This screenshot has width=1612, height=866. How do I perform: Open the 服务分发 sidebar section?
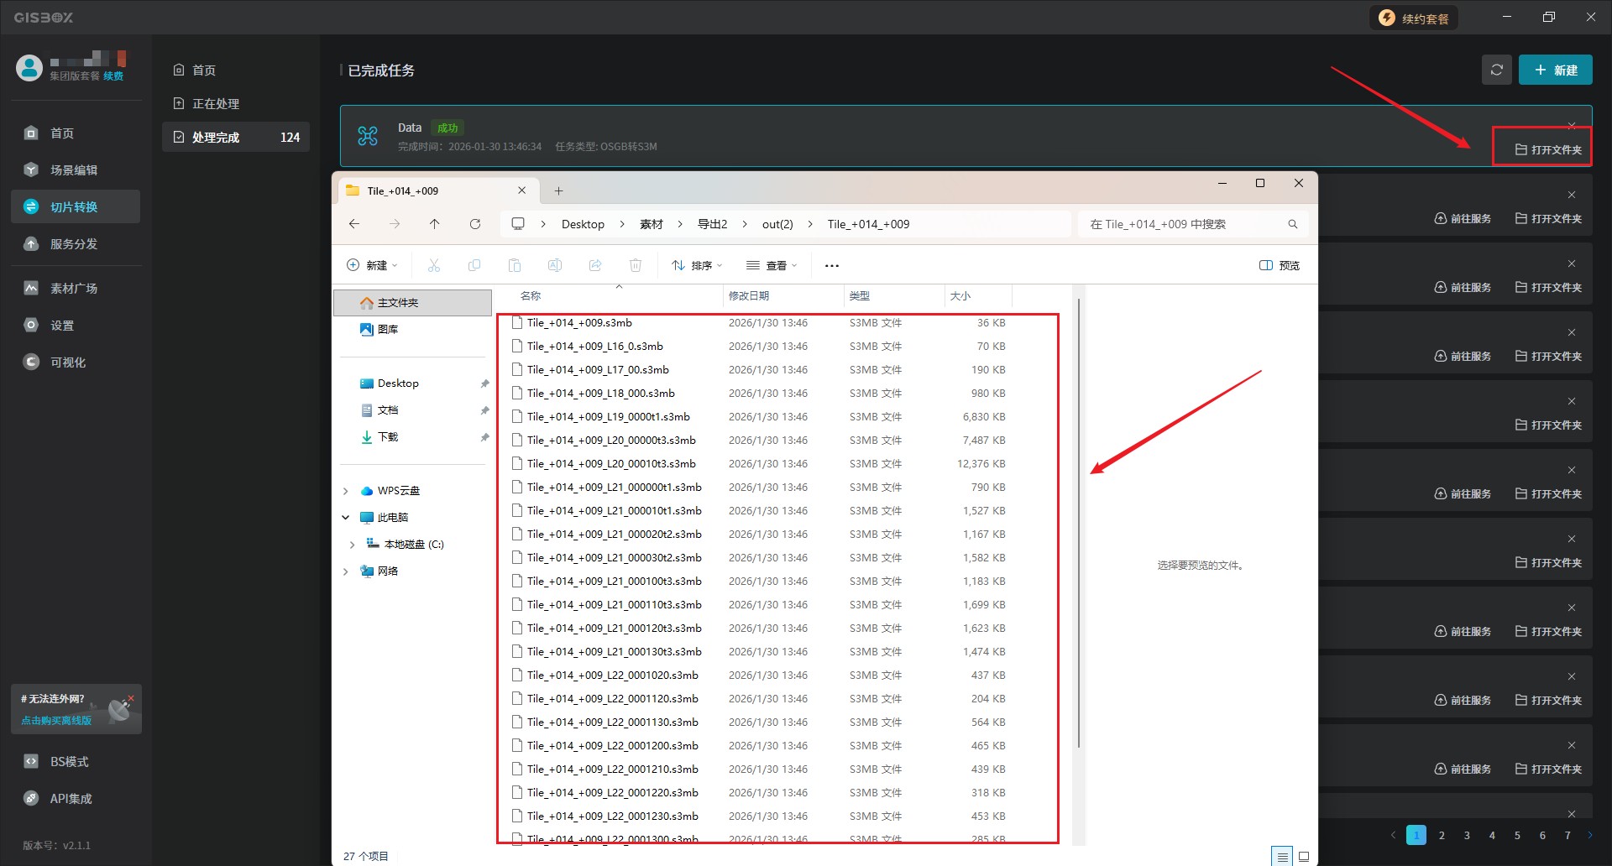[74, 244]
